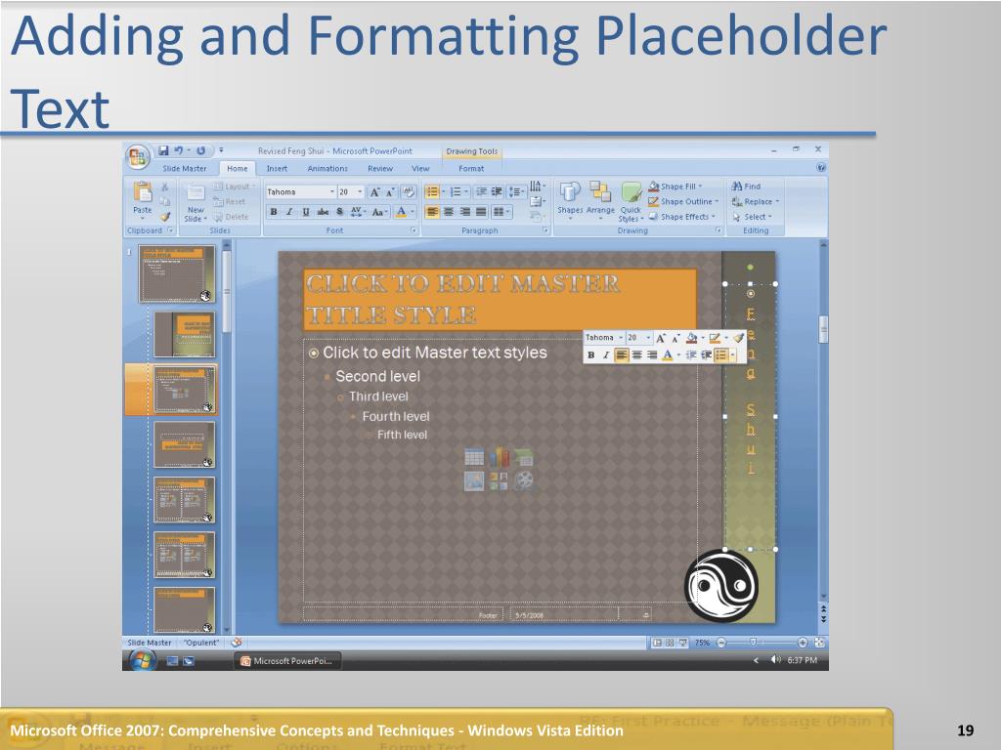Toggle Center alignment in ribbon
Image resolution: width=1001 pixels, height=750 pixels.
[x=448, y=212]
